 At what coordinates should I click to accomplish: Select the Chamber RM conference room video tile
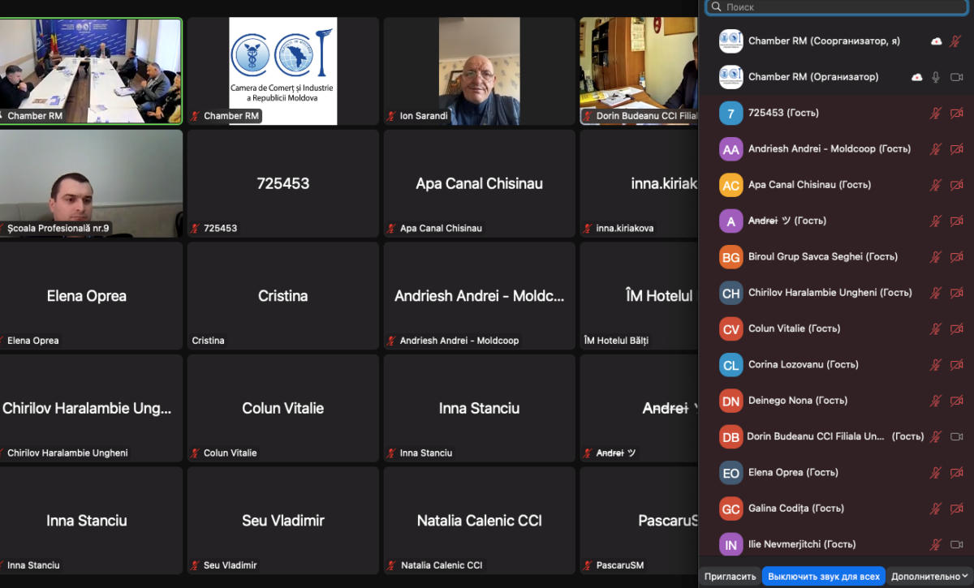tap(91, 71)
